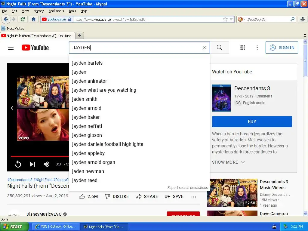Like the video with thumbs up
308x231 pixels.
88,196
